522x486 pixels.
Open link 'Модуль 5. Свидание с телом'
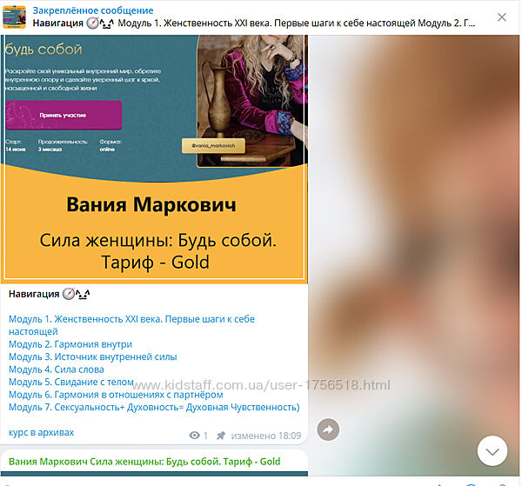[x=71, y=382]
